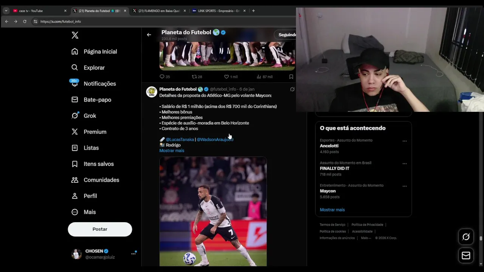The image size is (484, 272).
Task: Open the browser tab search dropdown
Action: click(6, 11)
